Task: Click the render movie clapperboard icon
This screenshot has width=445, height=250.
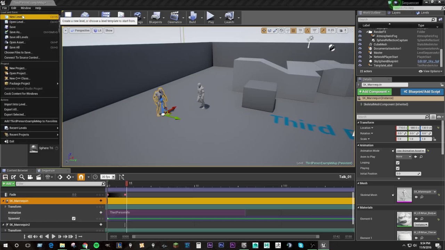Action: tap(39, 177)
